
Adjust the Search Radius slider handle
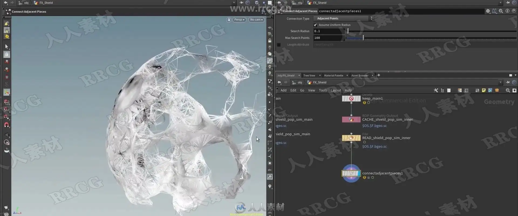pyautogui.click(x=348, y=31)
